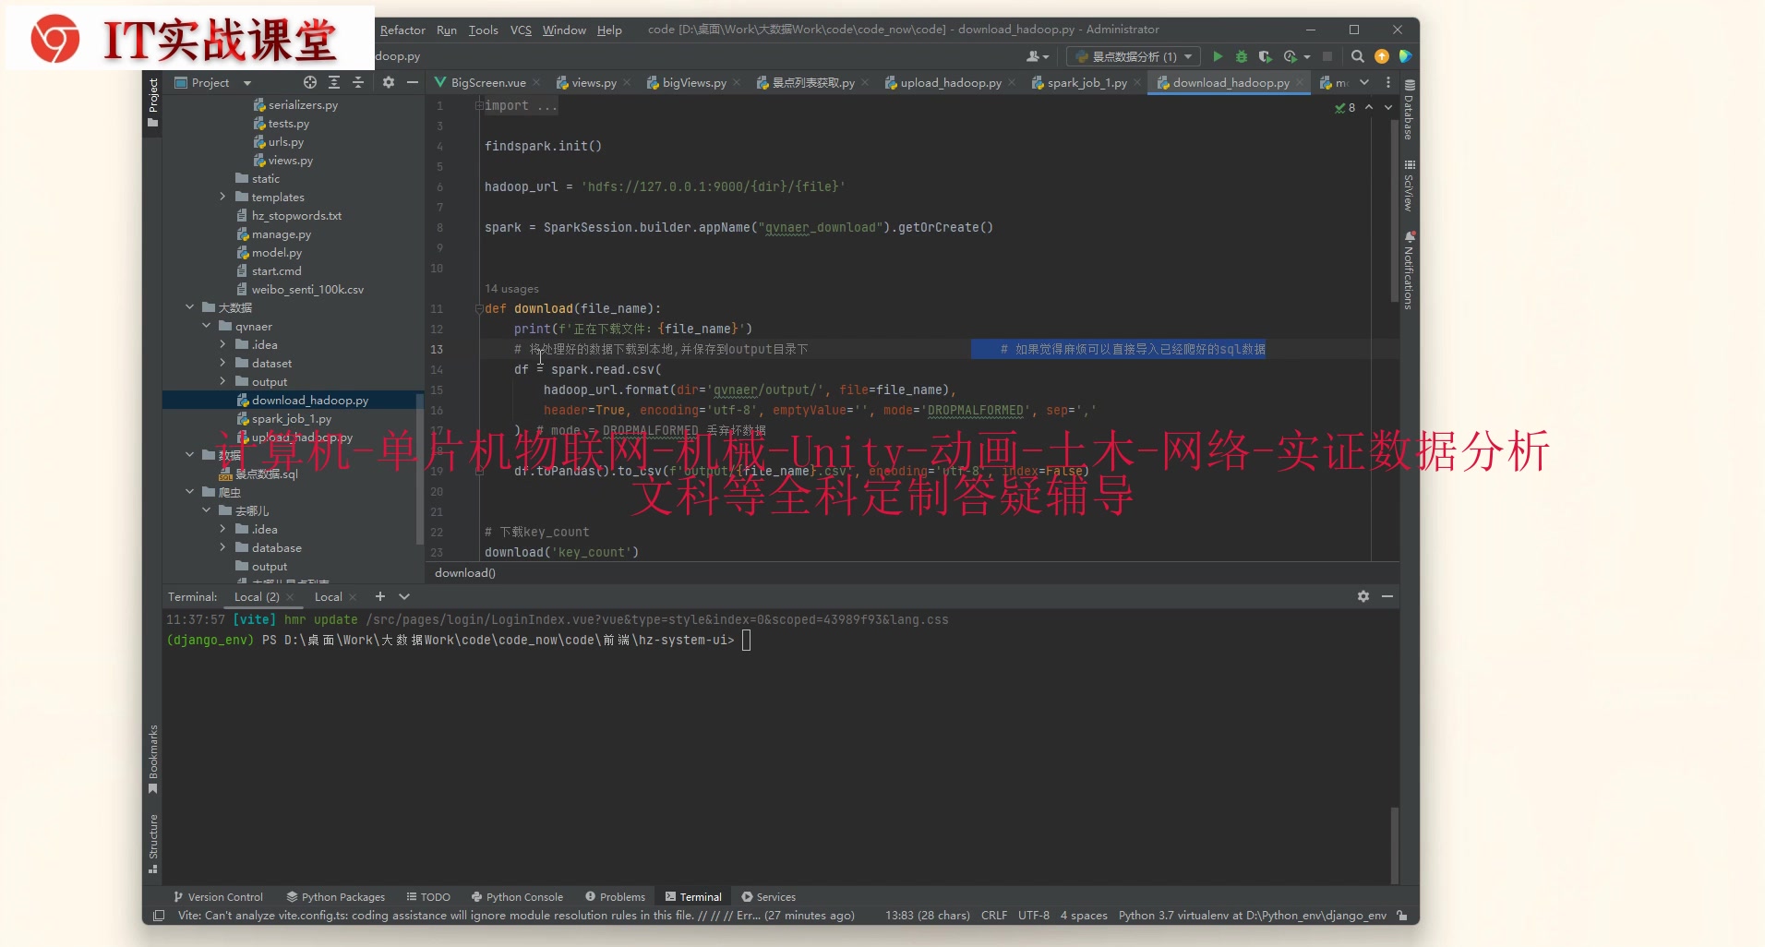Collapse the def download function fold marker
This screenshot has width=1765, height=947.
(x=479, y=308)
